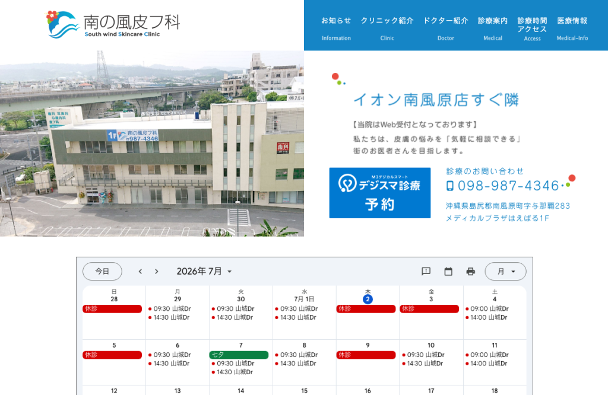Click the South wind Skincare Clinic logo
Viewport: 608px width, 395px height.
(112, 24)
